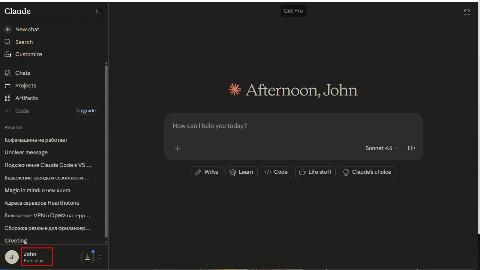Click the orange Claude starburst logo
Viewport: 480px width, 270px height.
click(235, 90)
